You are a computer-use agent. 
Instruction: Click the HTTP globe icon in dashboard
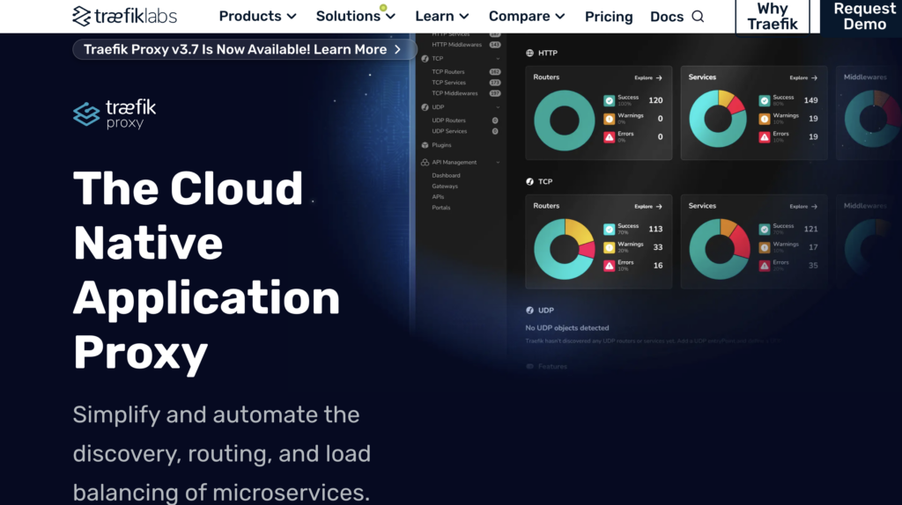(529, 53)
